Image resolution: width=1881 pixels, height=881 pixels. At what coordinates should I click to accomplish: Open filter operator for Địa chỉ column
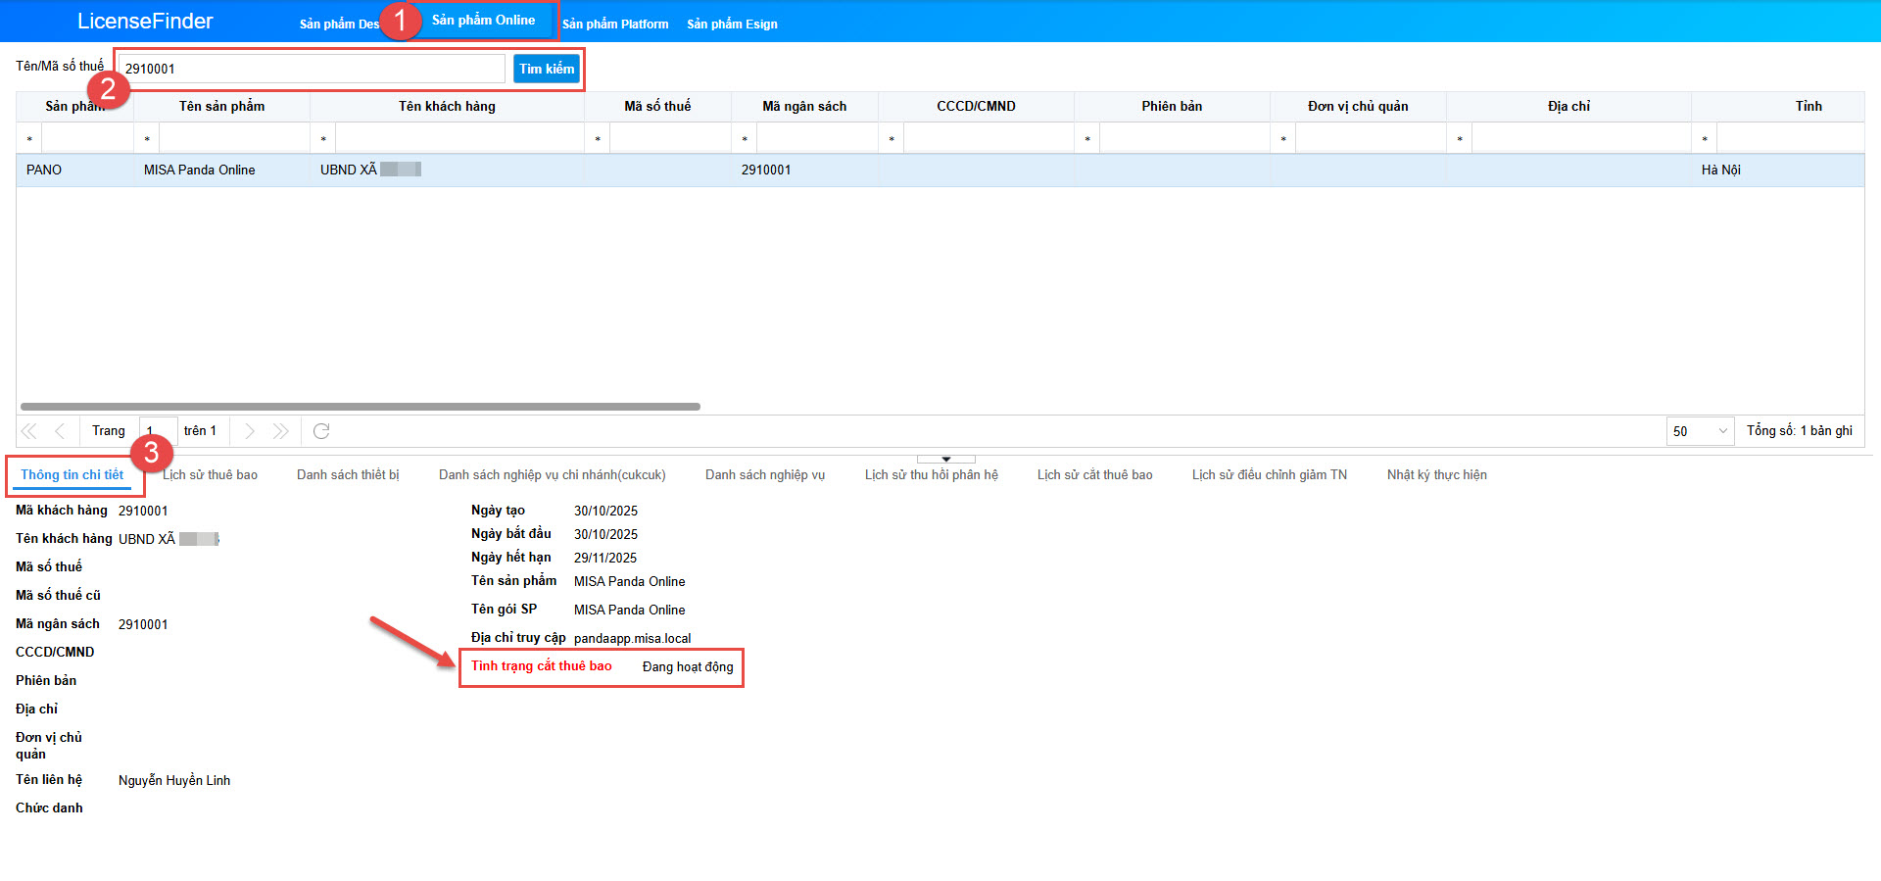pos(1460,139)
